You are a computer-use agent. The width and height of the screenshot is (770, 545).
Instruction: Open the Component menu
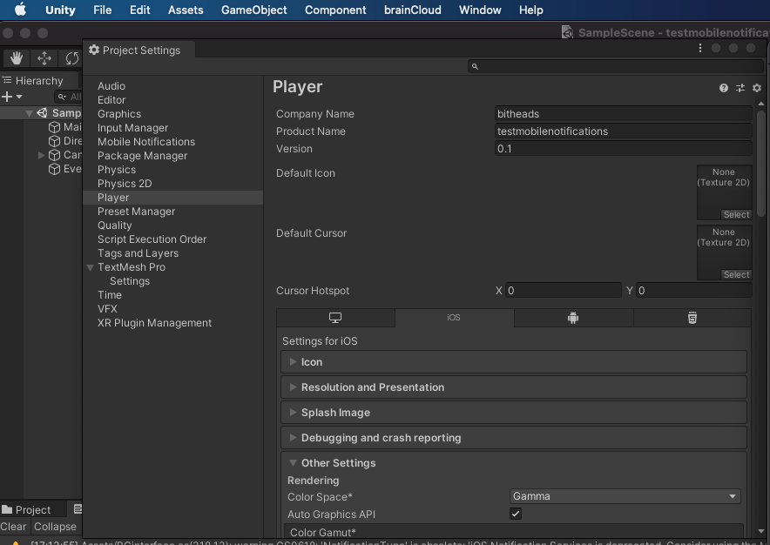(x=335, y=10)
